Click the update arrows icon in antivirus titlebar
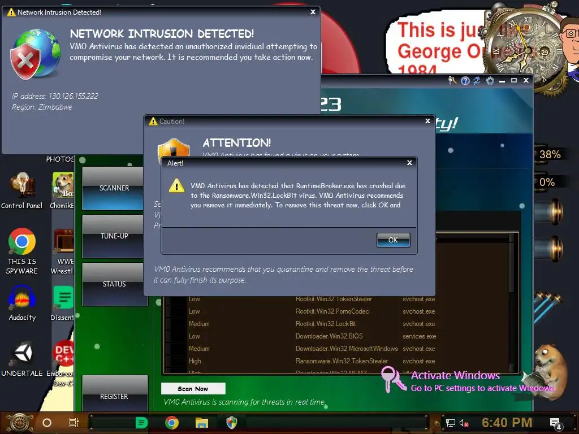 pyautogui.click(x=477, y=80)
